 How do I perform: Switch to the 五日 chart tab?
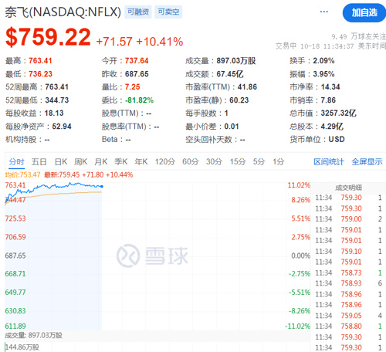pos(39,162)
